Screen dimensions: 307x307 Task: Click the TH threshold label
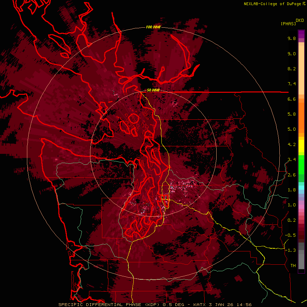point(293,266)
